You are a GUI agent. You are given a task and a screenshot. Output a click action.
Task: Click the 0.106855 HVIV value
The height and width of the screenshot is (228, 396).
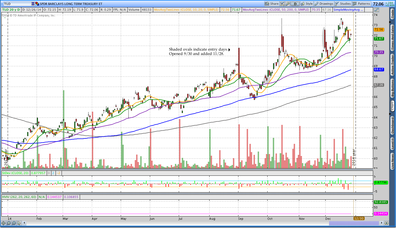71,197
